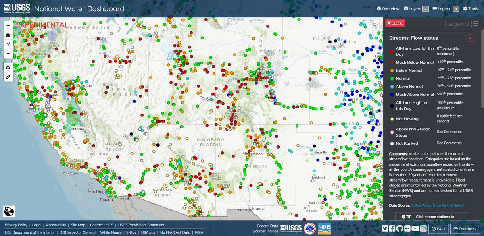
Task: Open the Overview panel
Action: coord(390,8)
